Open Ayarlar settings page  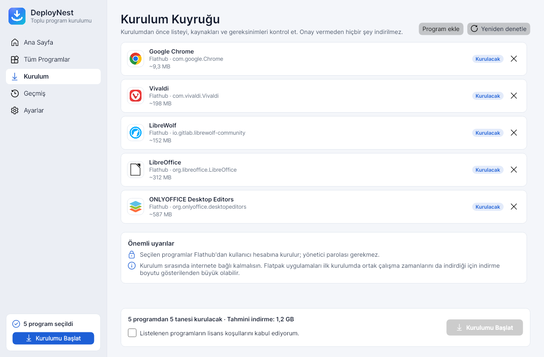53,110
